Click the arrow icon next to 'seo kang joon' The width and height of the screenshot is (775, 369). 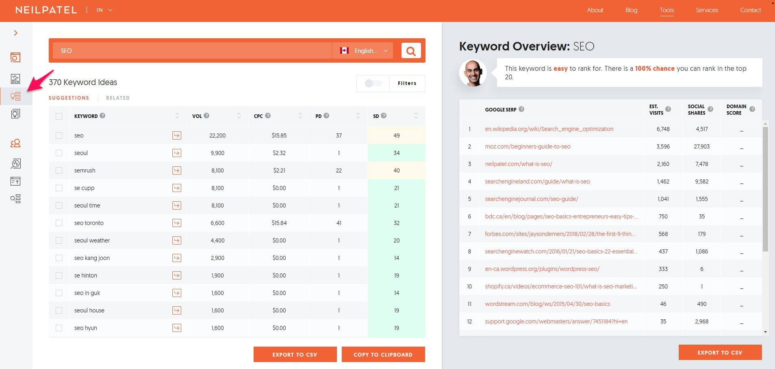click(x=177, y=258)
